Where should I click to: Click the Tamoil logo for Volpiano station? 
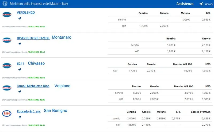tap(7, 88)
